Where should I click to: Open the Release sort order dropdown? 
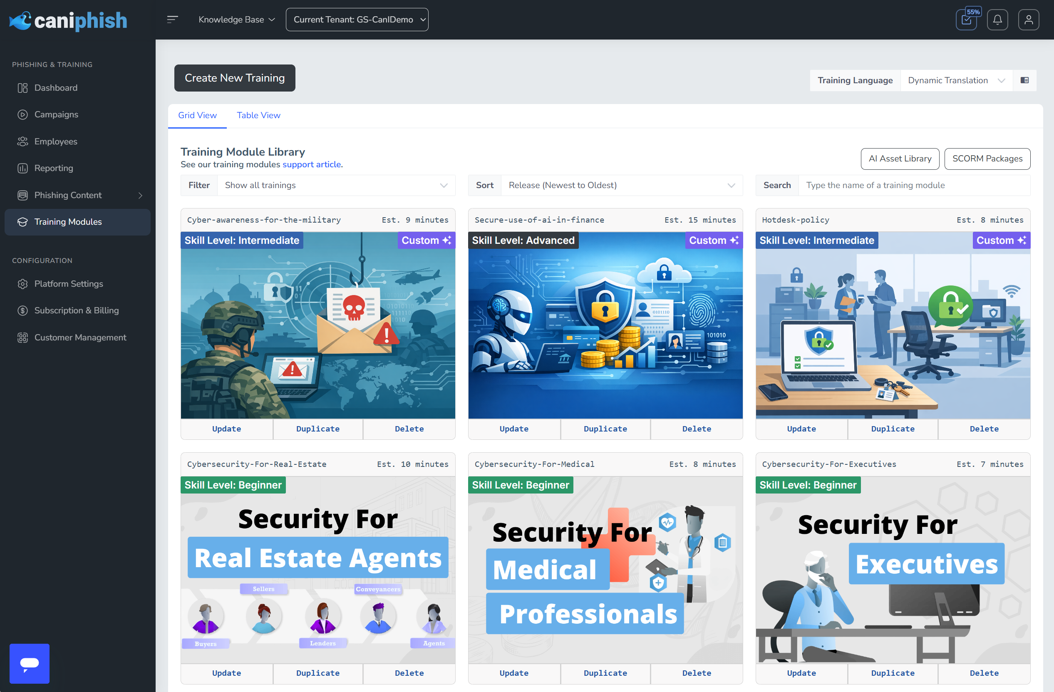pyautogui.click(x=621, y=185)
